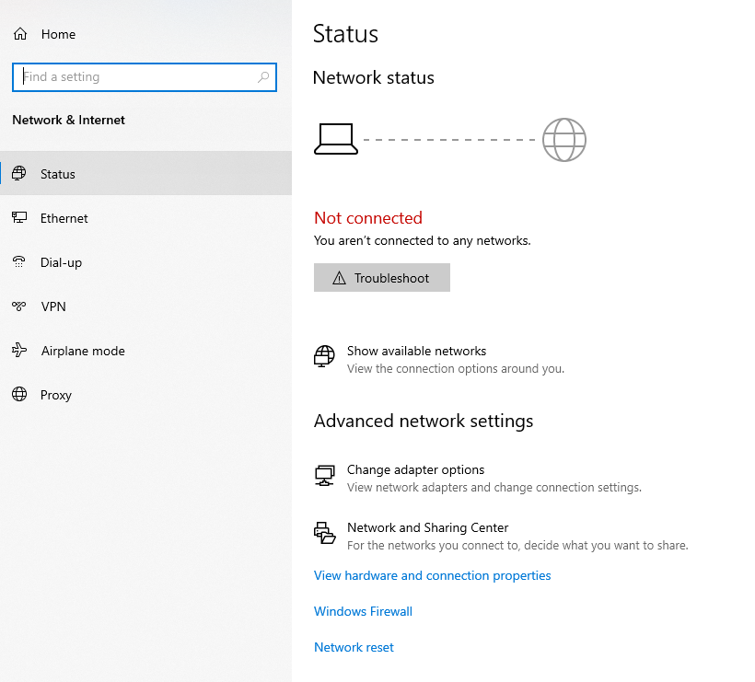Click the Airplane mode icon
Viewport: 755px width, 682px height.
[19, 351]
